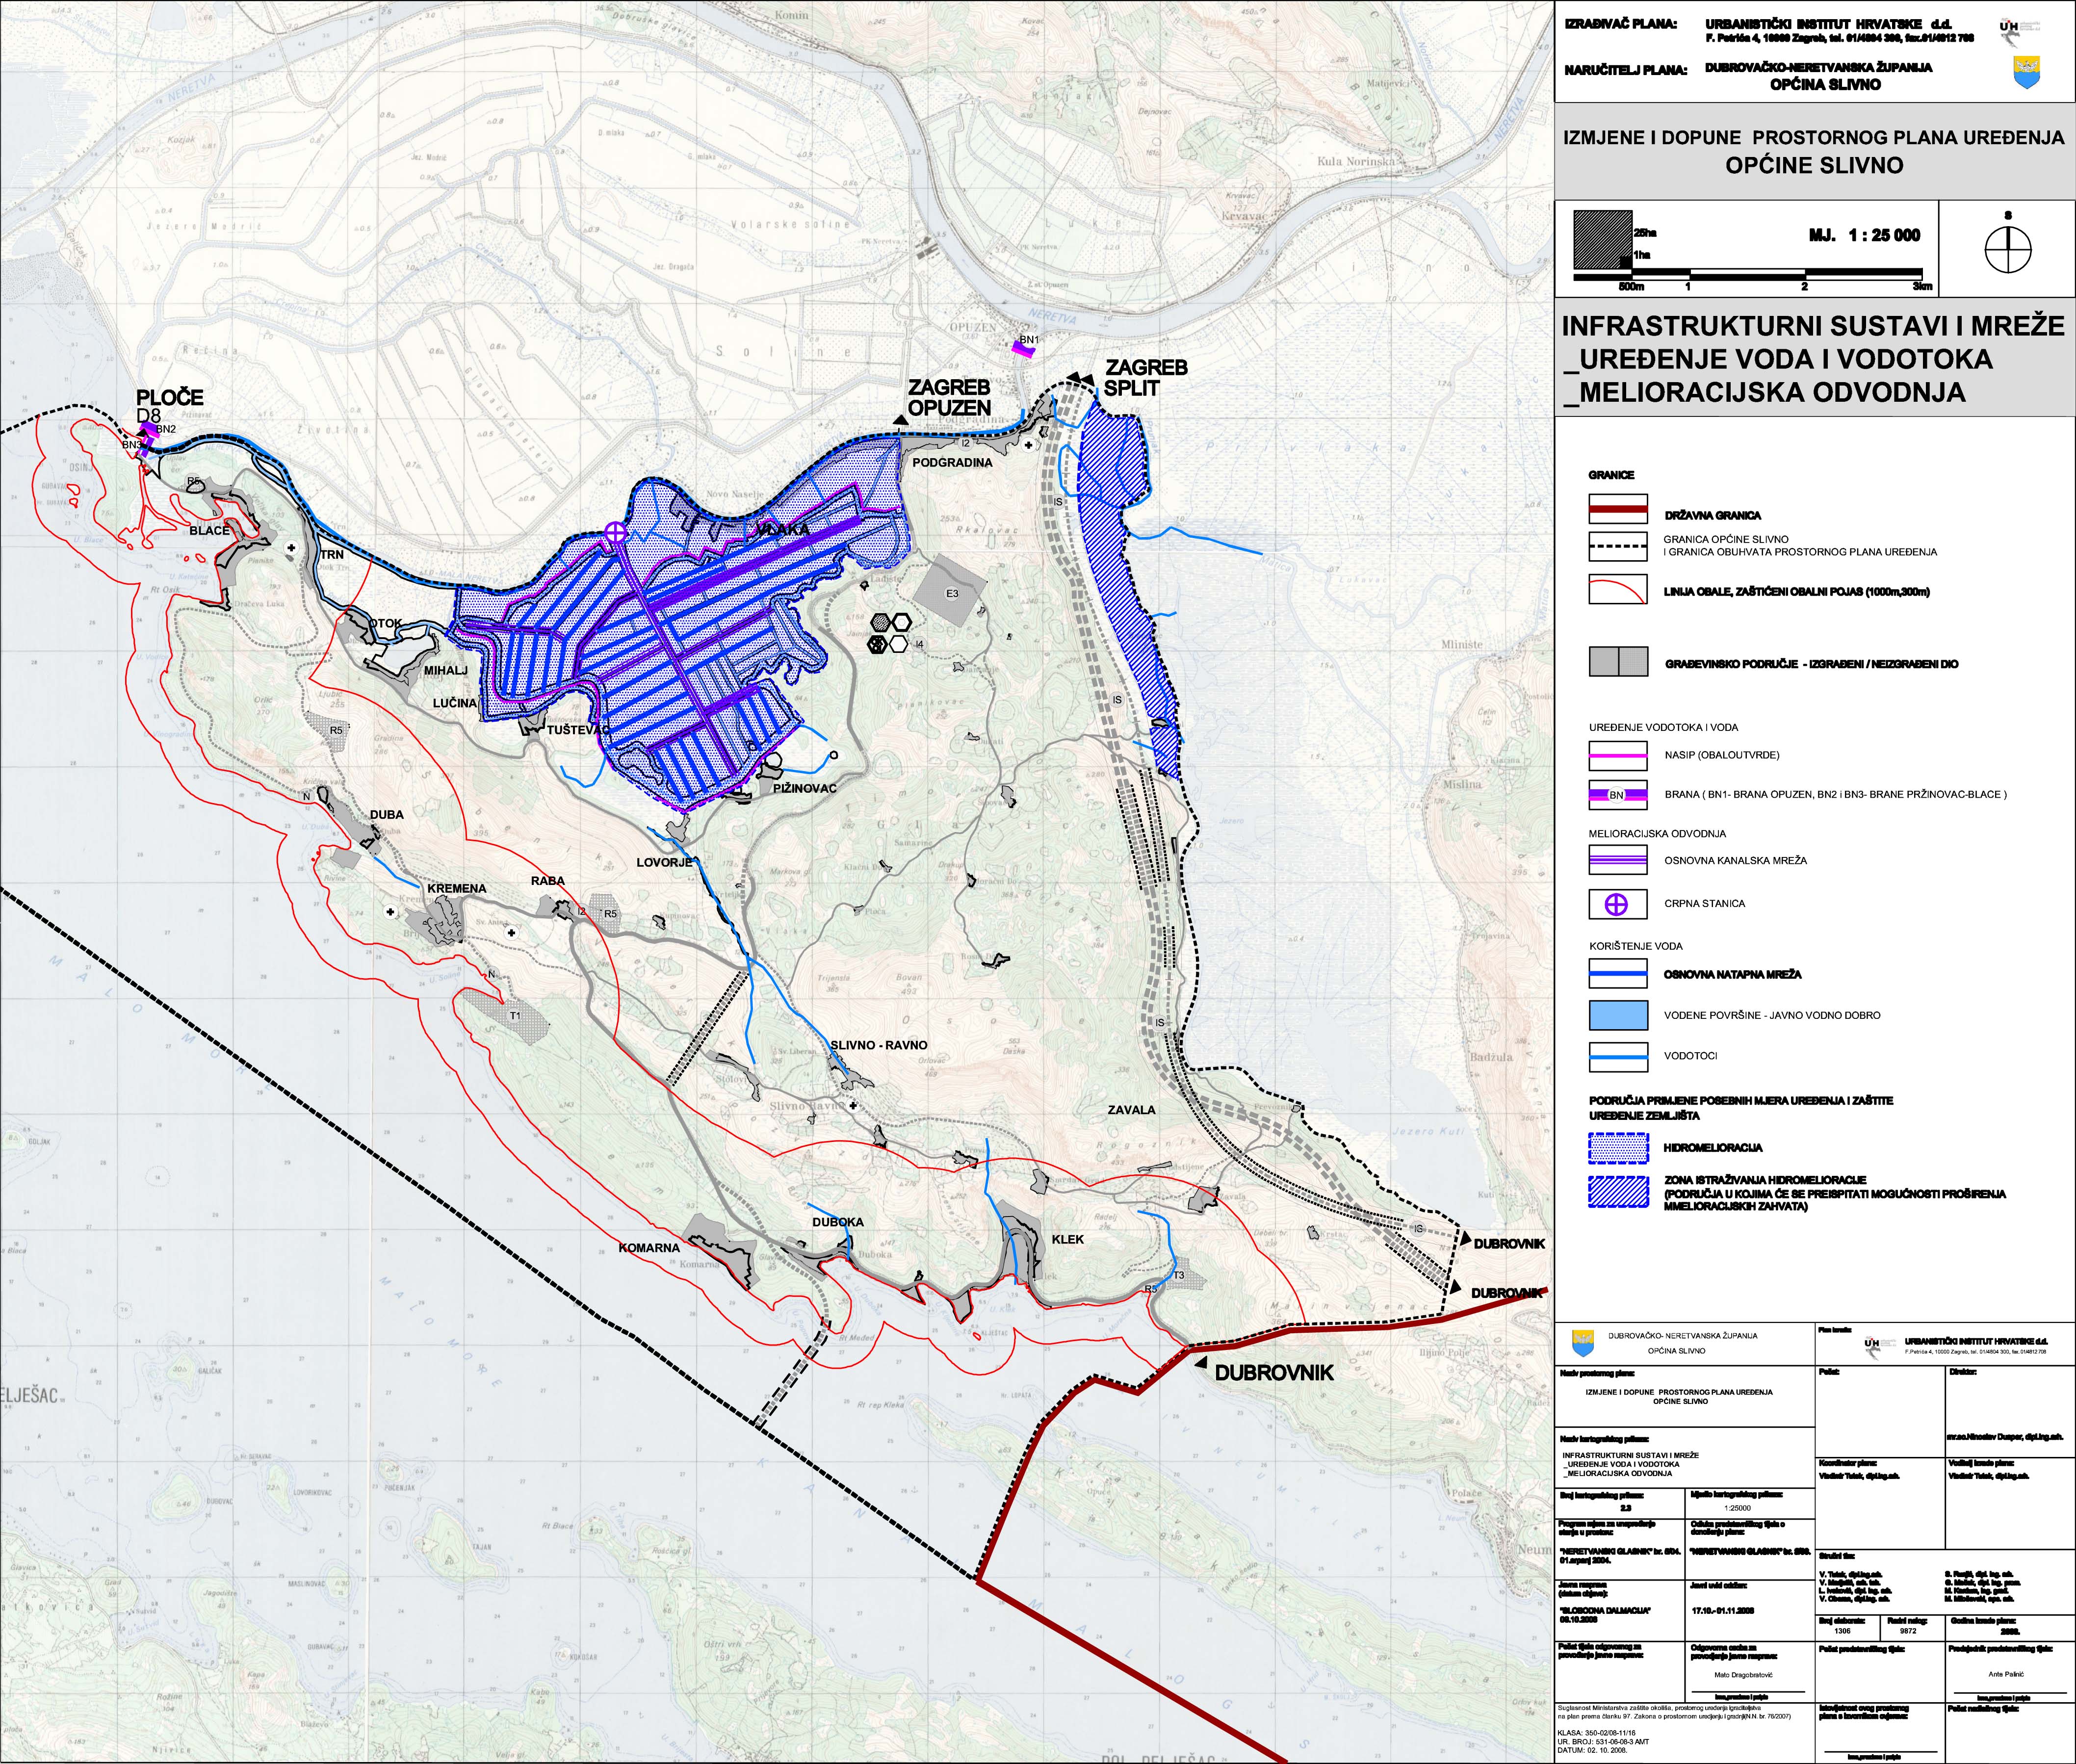Click the KOMARNA settlement label
The width and height of the screenshot is (2076, 1764).
click(x=649, y=1248)
